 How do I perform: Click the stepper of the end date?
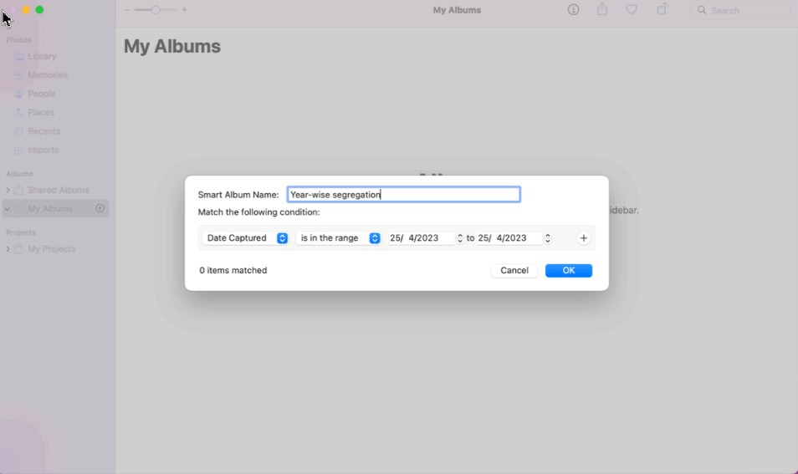click(548, 238)
